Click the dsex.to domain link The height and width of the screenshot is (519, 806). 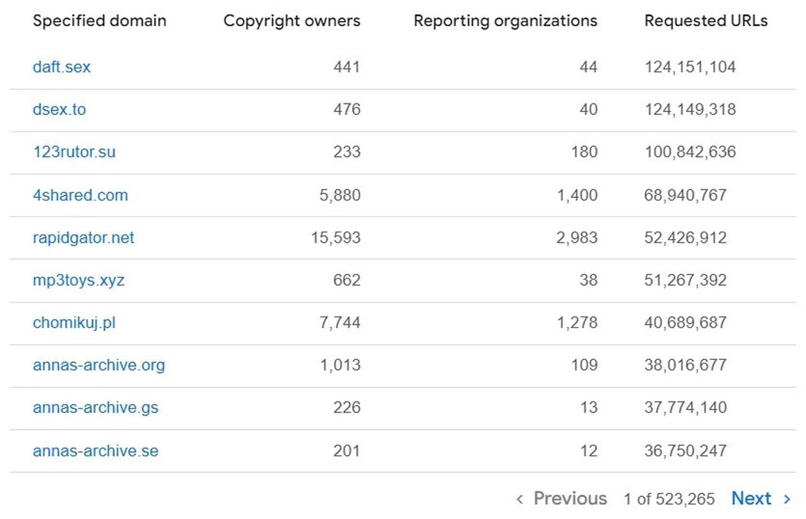59,109
